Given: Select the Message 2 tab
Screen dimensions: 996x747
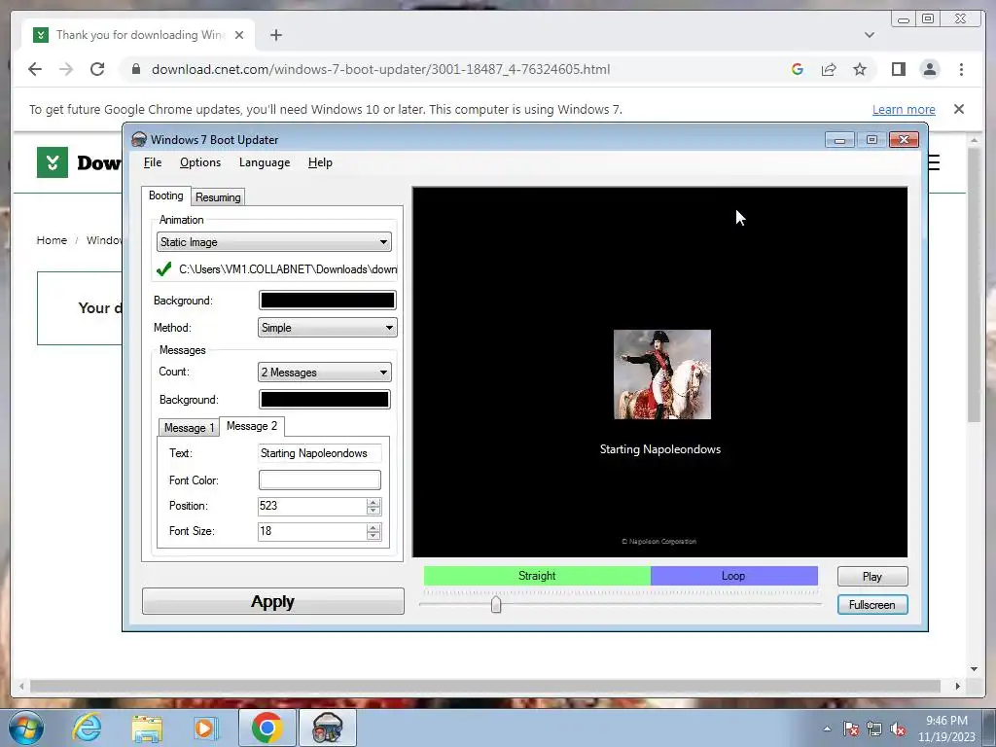Looking at the screenshot, I should click(252, 426).
